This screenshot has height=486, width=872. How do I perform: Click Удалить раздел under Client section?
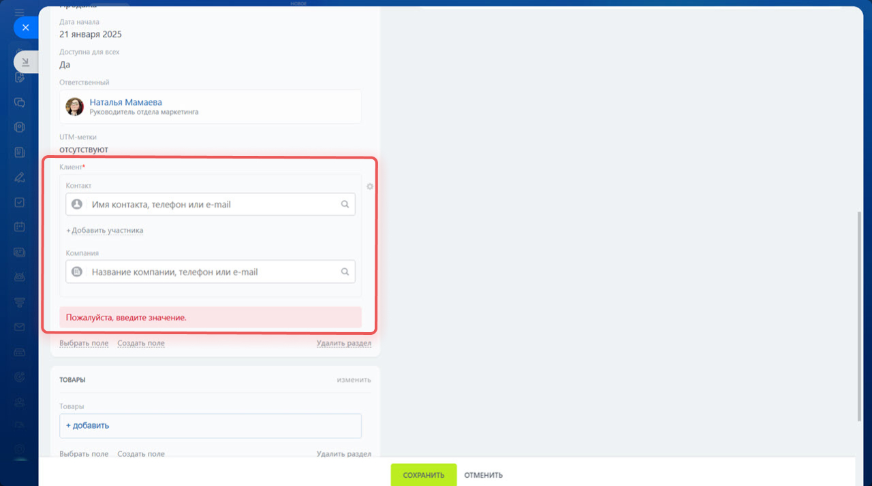point(344,343)
